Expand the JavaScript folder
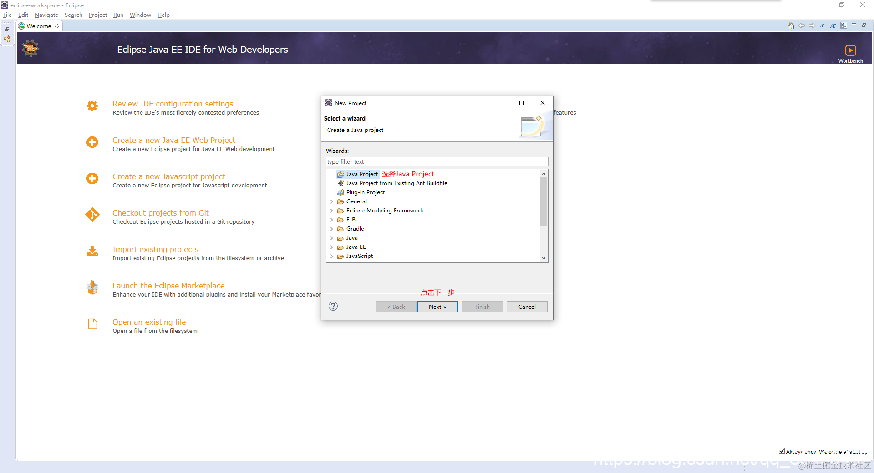This screenshot has height=473, width=874. click(331, 256)
